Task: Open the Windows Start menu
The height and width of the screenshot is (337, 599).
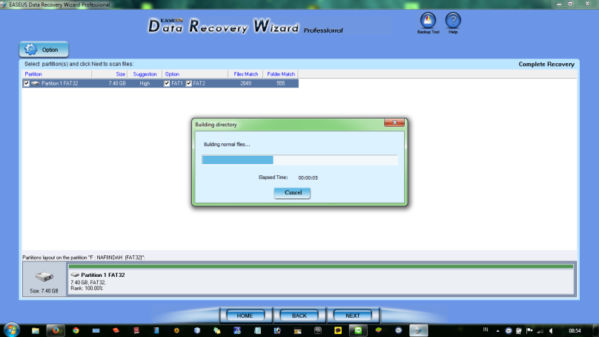Action: coord(11,330)
